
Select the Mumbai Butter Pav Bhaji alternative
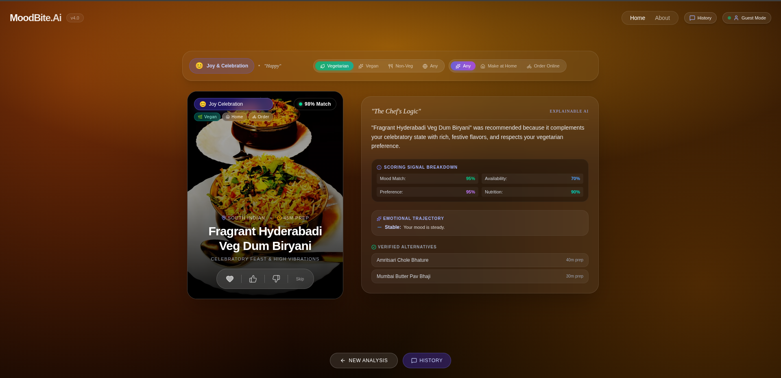[x=480, y=276]
